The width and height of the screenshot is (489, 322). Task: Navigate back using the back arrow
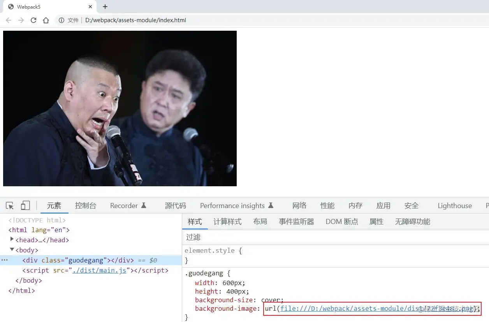pyautogui.click(x=8, y=20)
